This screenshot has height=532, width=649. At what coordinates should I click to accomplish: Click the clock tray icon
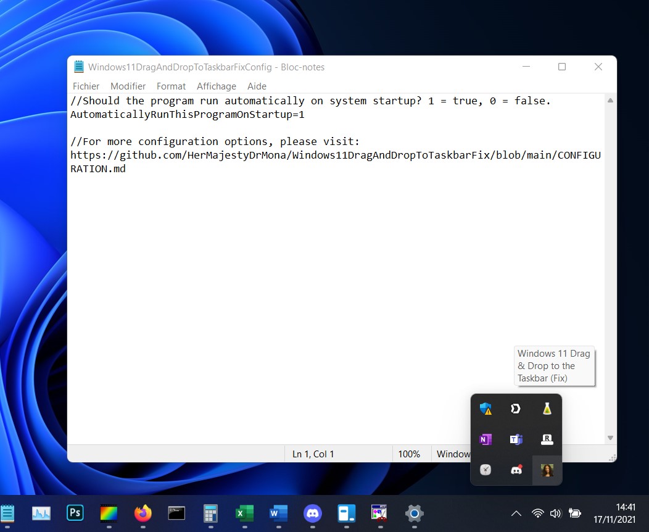(486, 470)
